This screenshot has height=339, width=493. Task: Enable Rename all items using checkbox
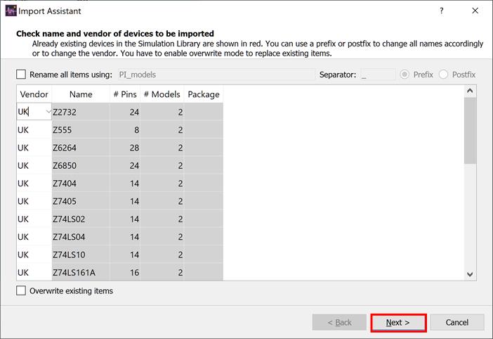21,75
